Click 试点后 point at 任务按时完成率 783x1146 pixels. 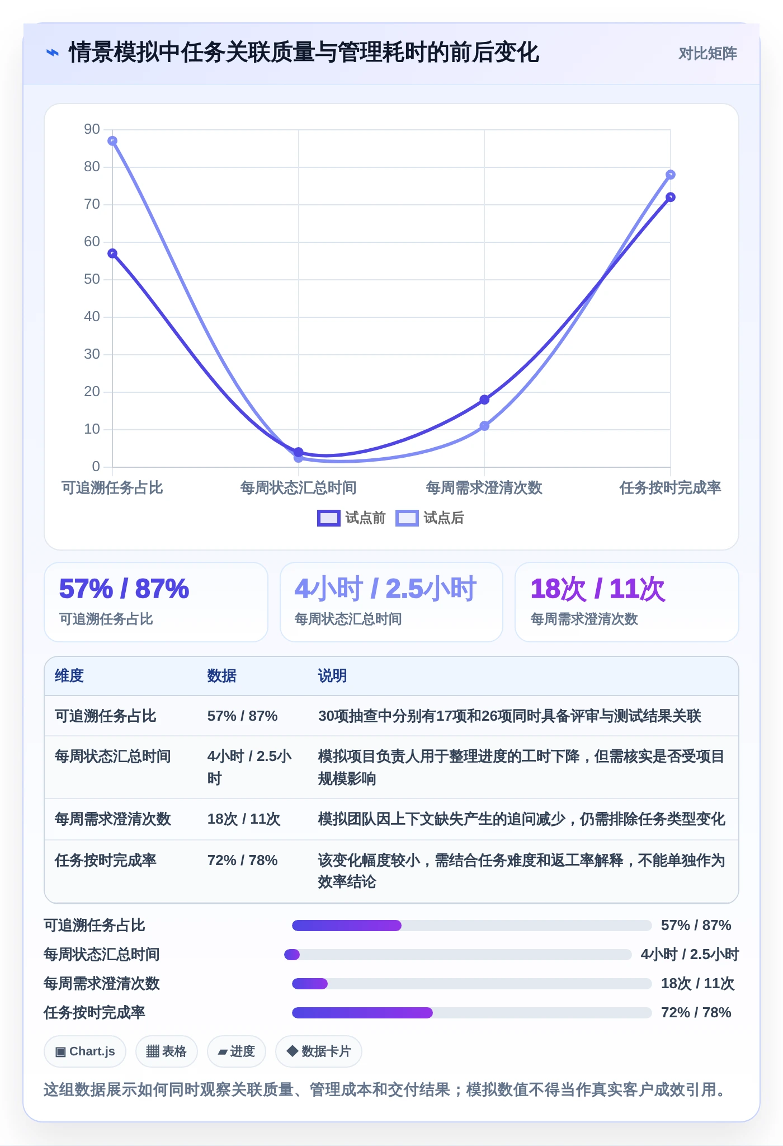tap(671, 175)
